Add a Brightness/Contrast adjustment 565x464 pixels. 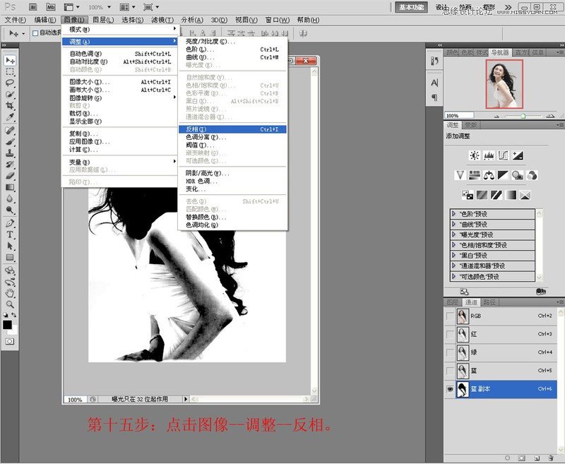tap(475, 154)
